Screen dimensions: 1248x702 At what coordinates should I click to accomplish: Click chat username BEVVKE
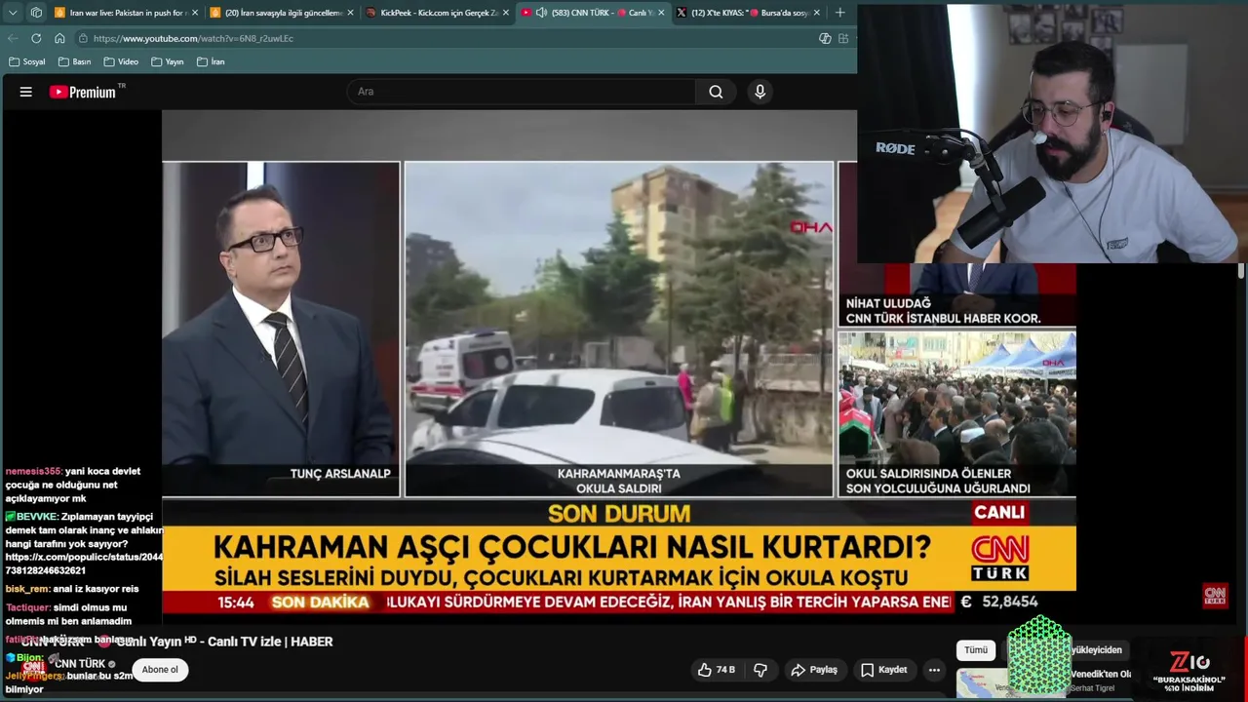click(36, 517)
